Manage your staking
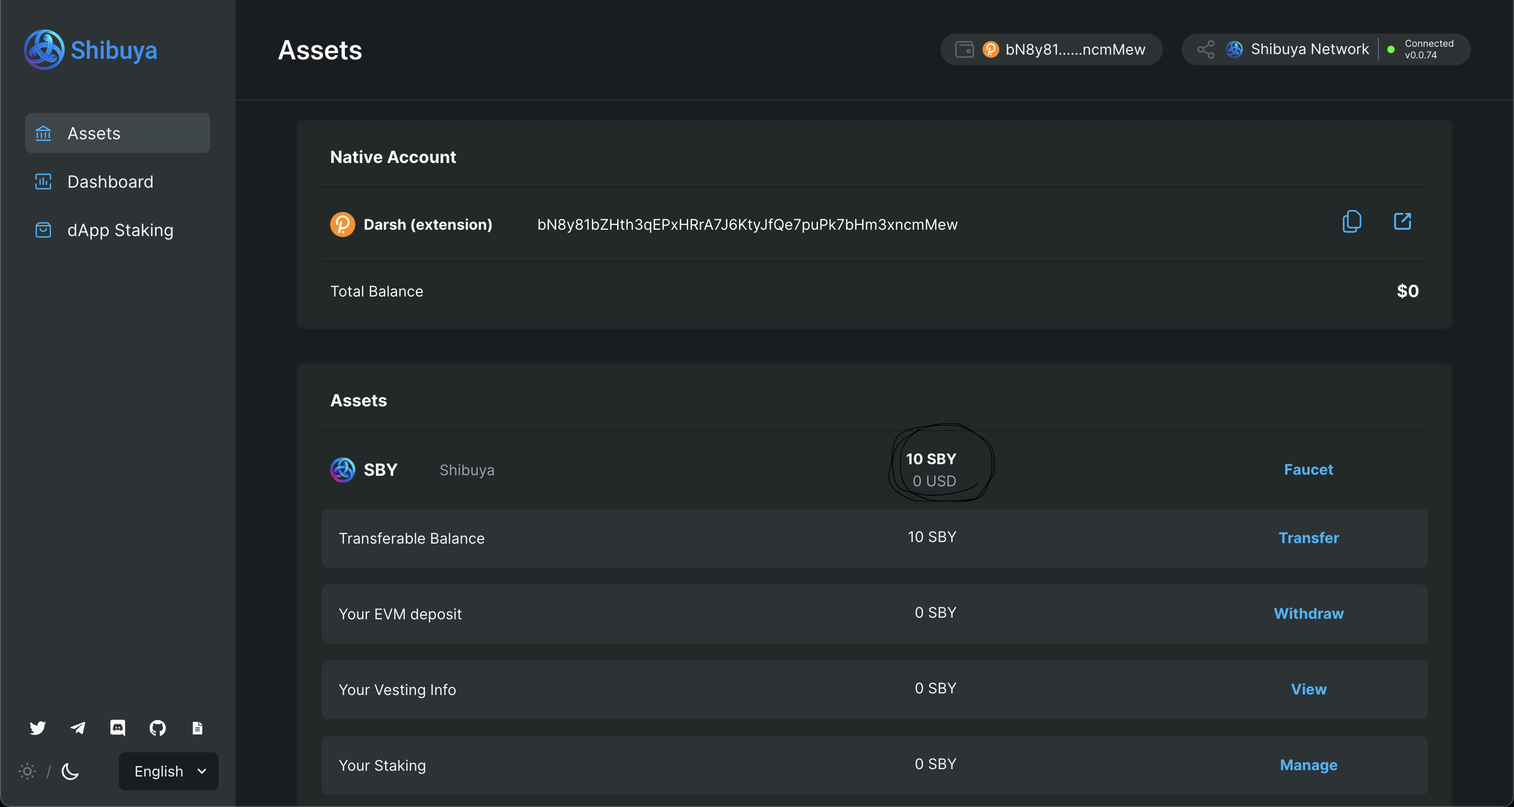 click(1309, 765)
